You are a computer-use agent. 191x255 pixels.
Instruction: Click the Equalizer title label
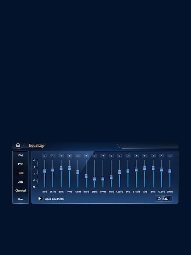pos(36,146)
